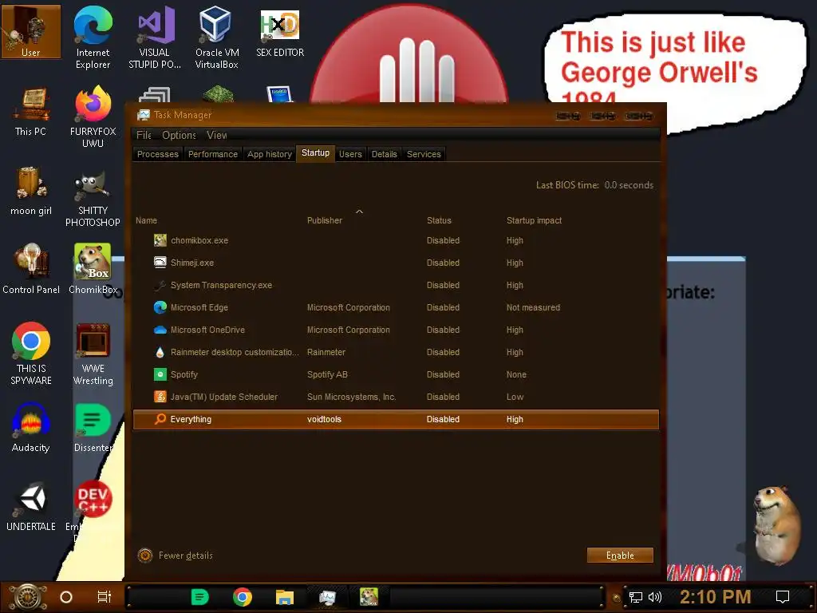The height and width of the screenshot is (613, 817).
Task: Open ChomikBox desktop icon
Action: point(93,270)
